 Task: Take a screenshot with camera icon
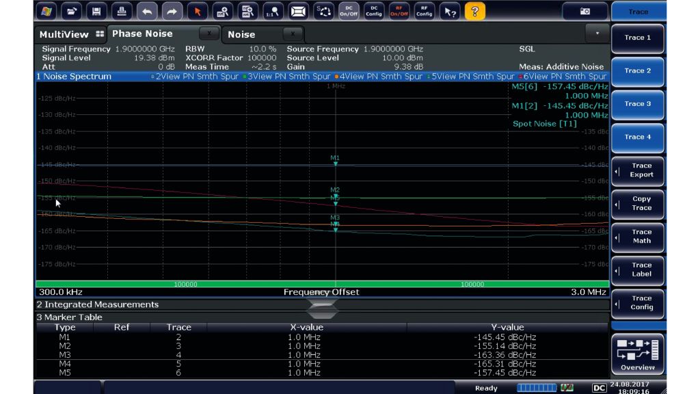pos(585,11)
